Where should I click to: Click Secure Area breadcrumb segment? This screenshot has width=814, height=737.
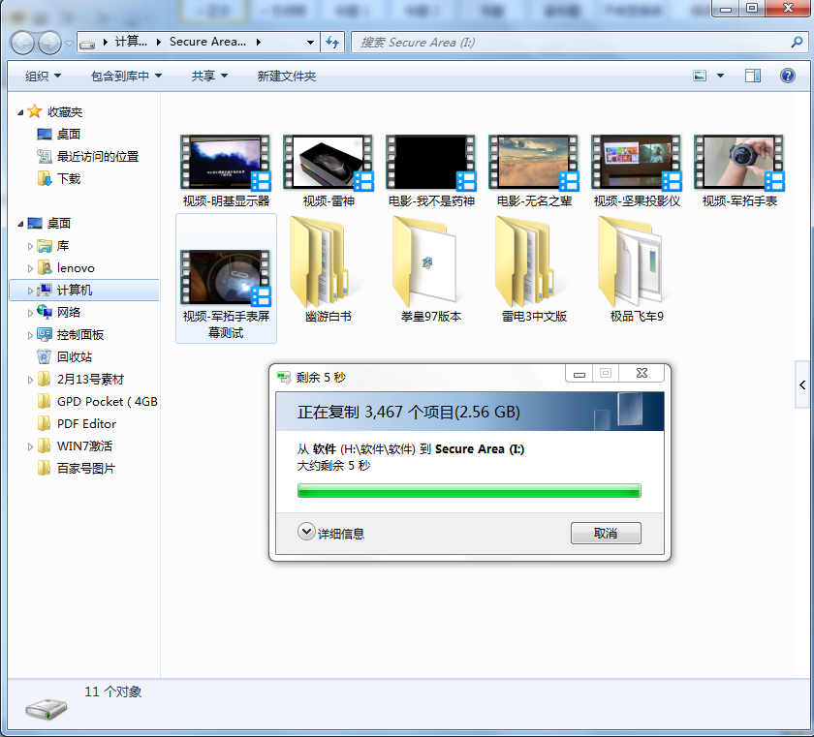(x=207, y=42)
